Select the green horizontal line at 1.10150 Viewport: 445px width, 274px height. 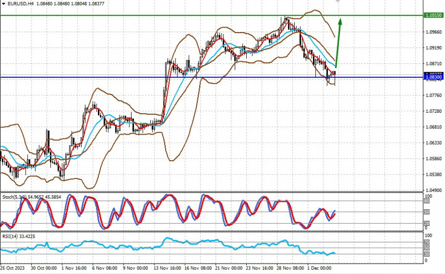(x=212, y=15)
